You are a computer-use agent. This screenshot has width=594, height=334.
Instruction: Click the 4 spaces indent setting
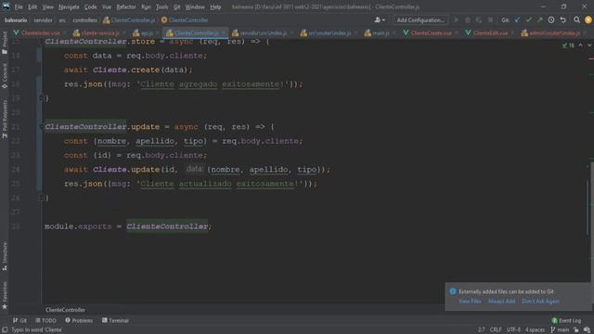tap(535, 330)
